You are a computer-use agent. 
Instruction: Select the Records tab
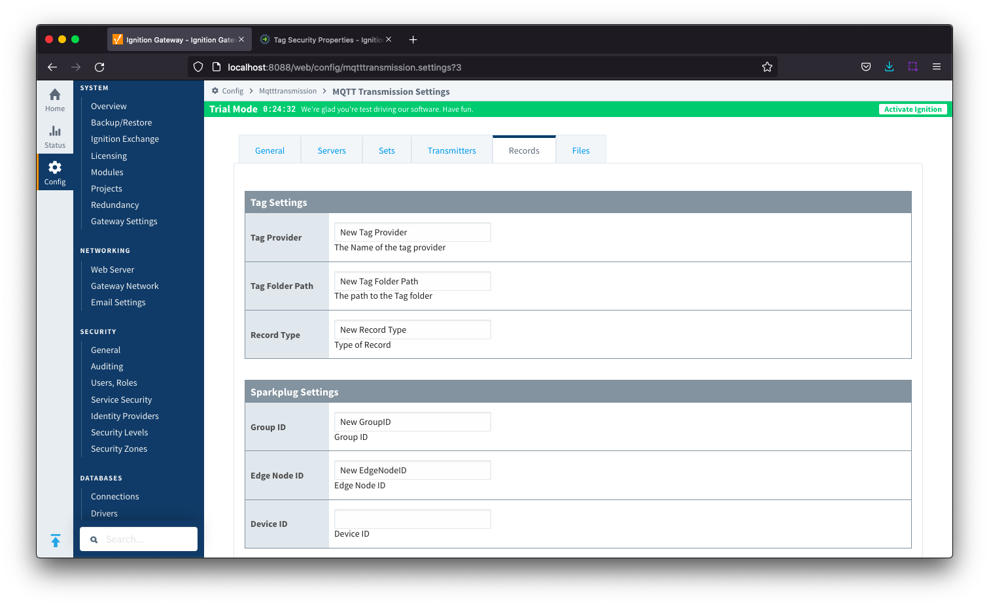tap(524, 150)
